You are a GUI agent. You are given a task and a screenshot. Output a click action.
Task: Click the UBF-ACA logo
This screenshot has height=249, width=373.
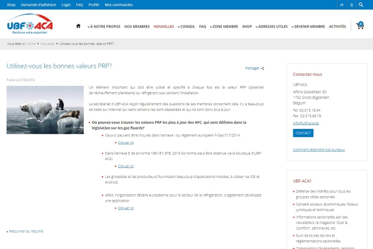pyautogui.click(x=30, y=24)
